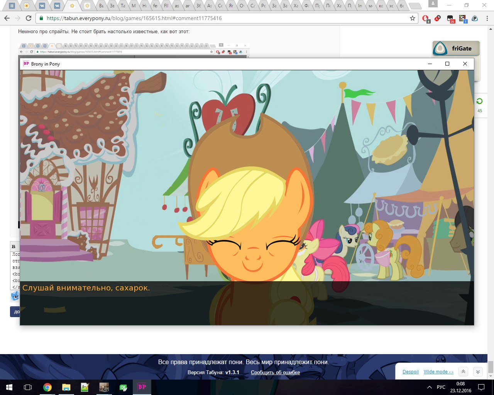Open Task View on the taskbar
Viewport: 494px width, 395px height.
(28, 387)
